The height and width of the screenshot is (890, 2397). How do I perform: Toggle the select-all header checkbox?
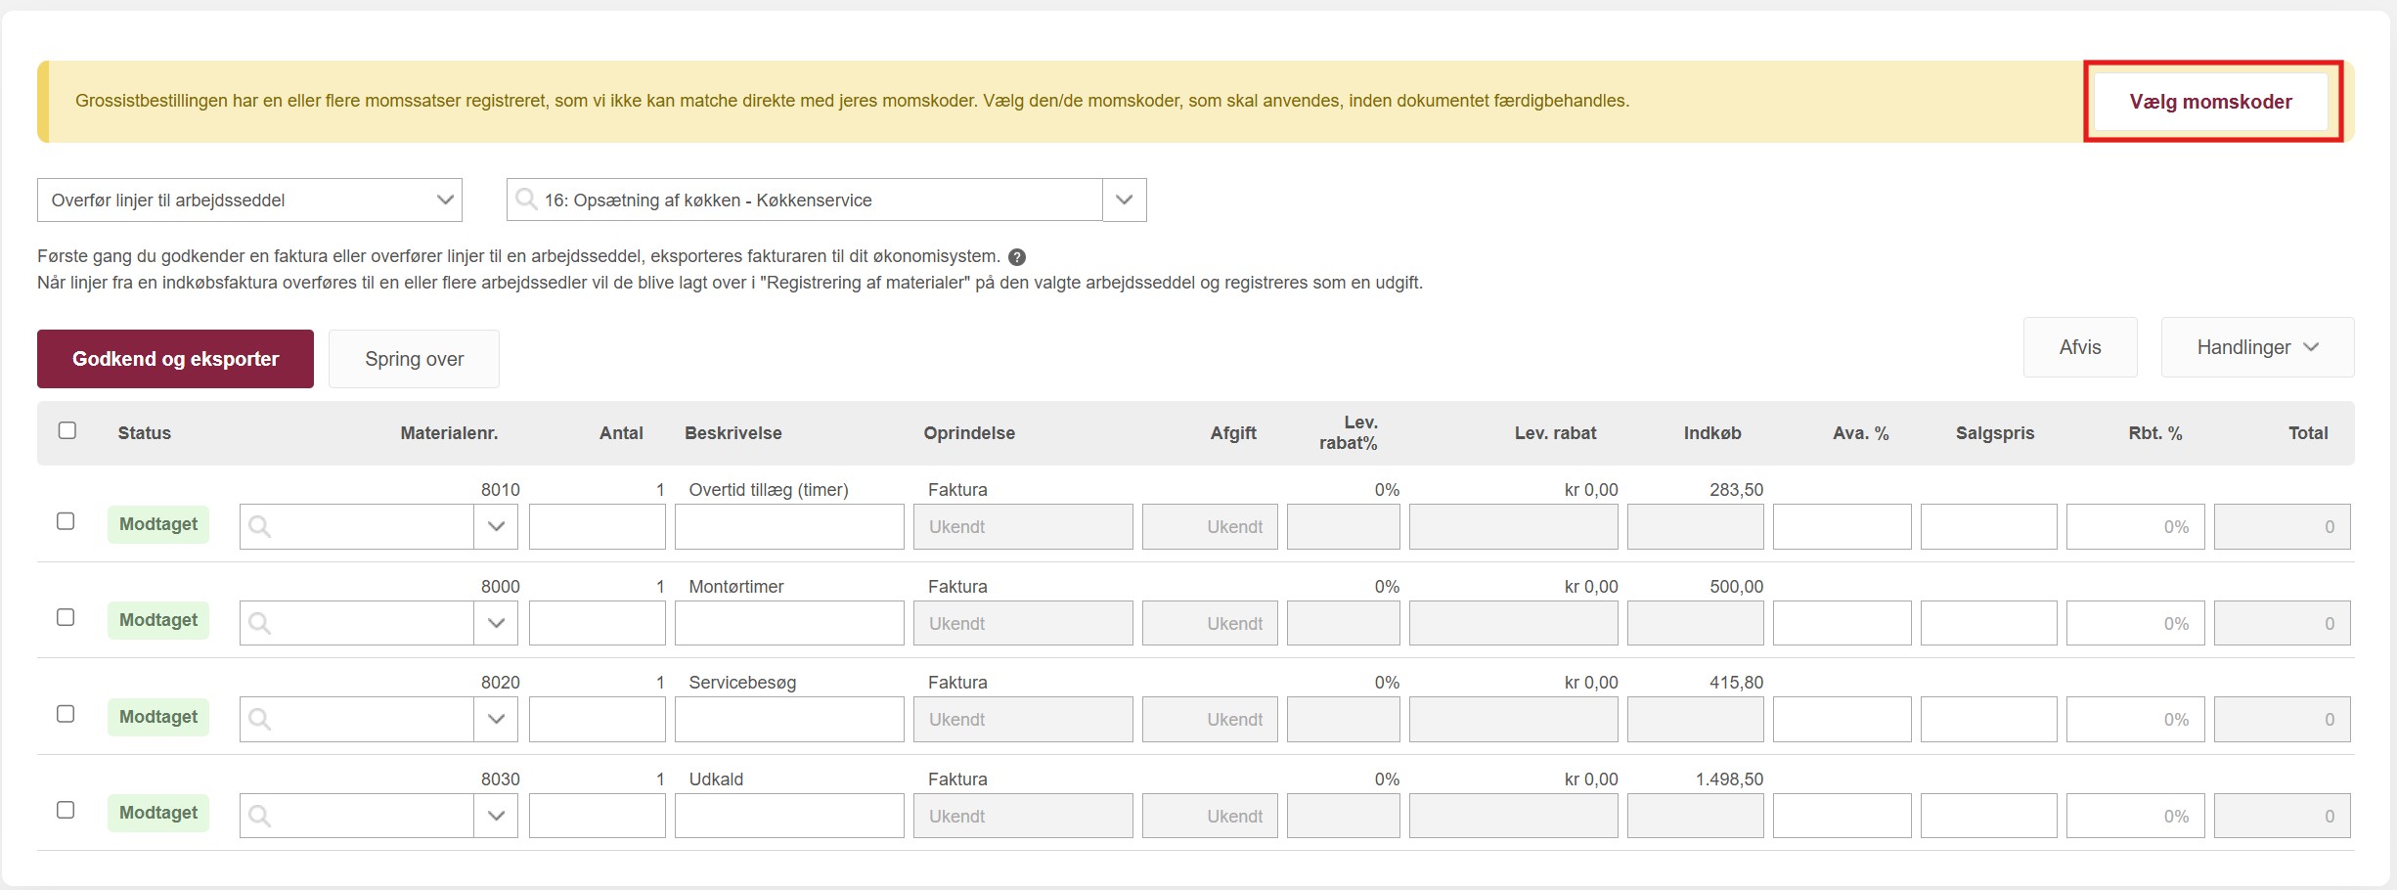coord(67,430)
